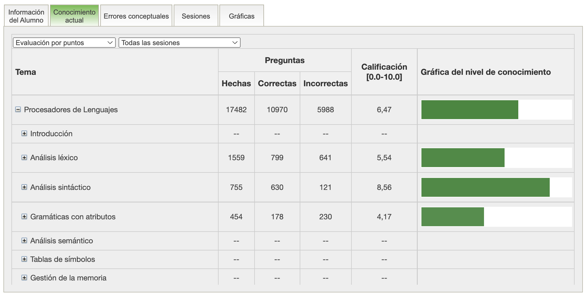The image size is (588, 297).
Task: Open the Evaluación por puntos dropdown
Action: [x=64, y=43]
